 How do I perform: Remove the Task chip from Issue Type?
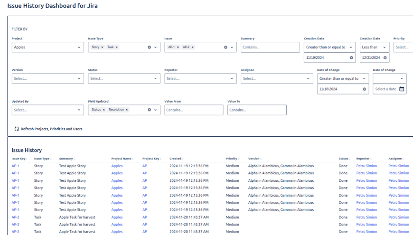pos(117,47)
